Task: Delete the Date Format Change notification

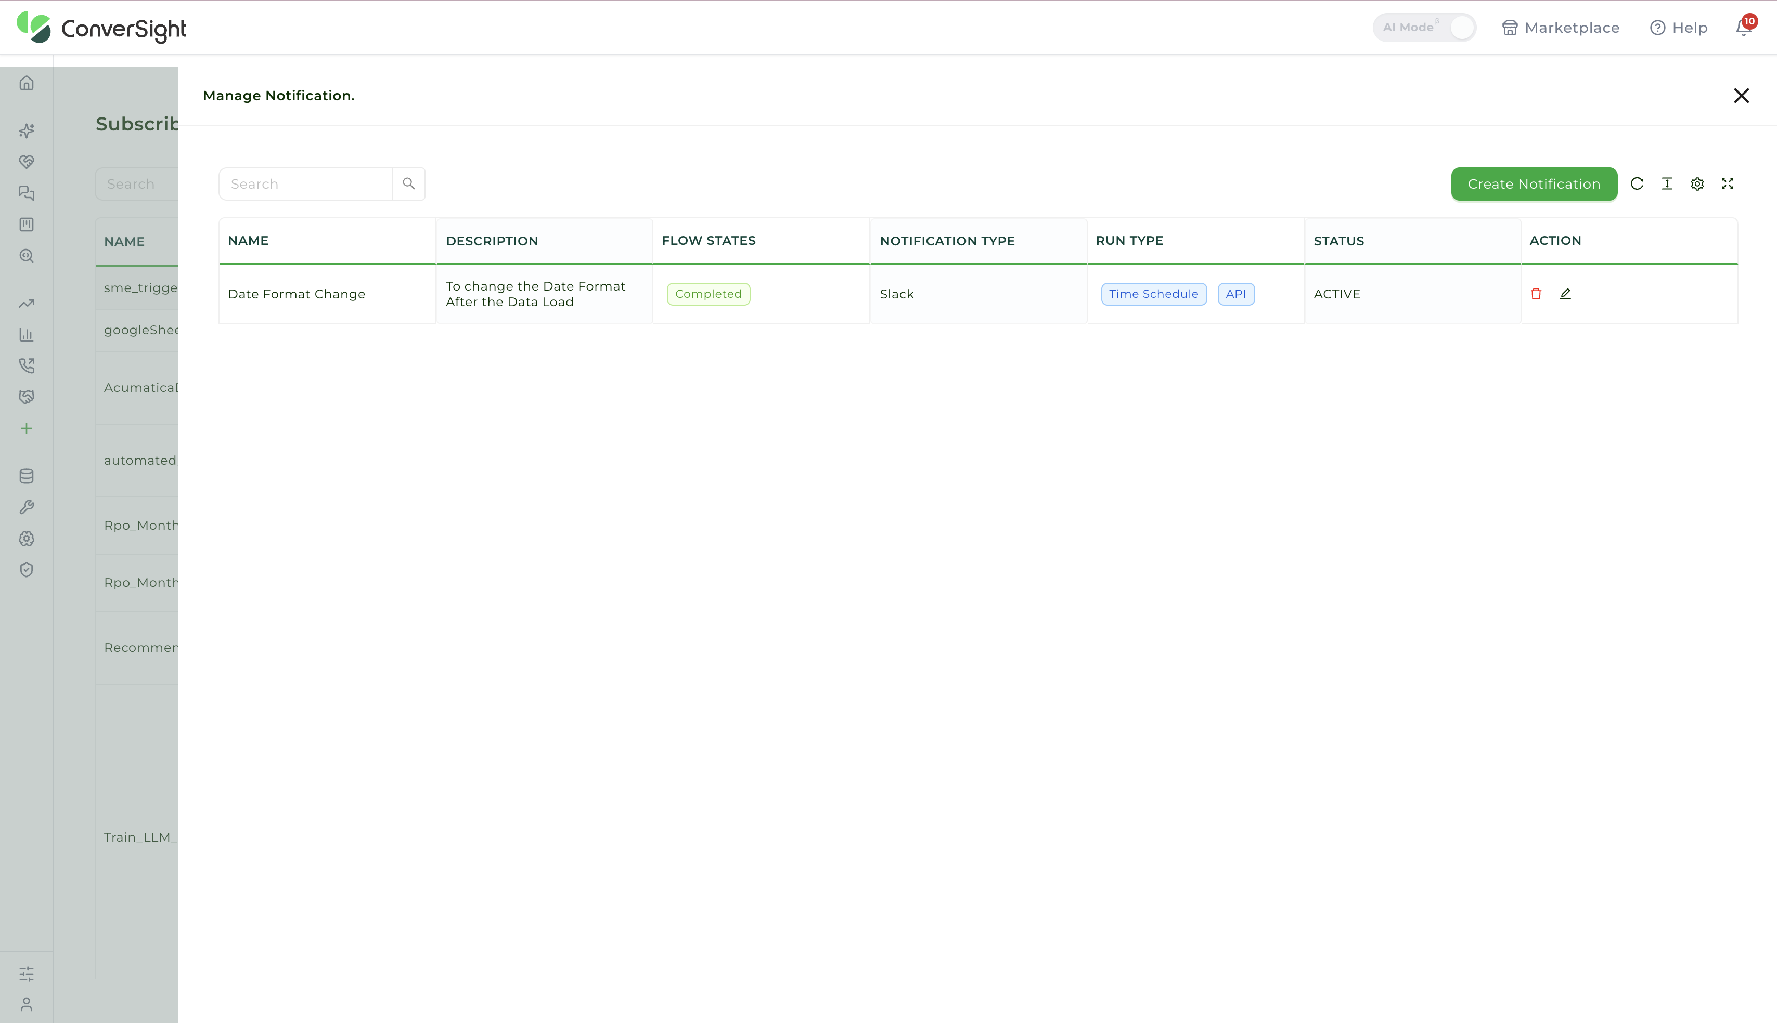Action: click(x=1536, y=294)
